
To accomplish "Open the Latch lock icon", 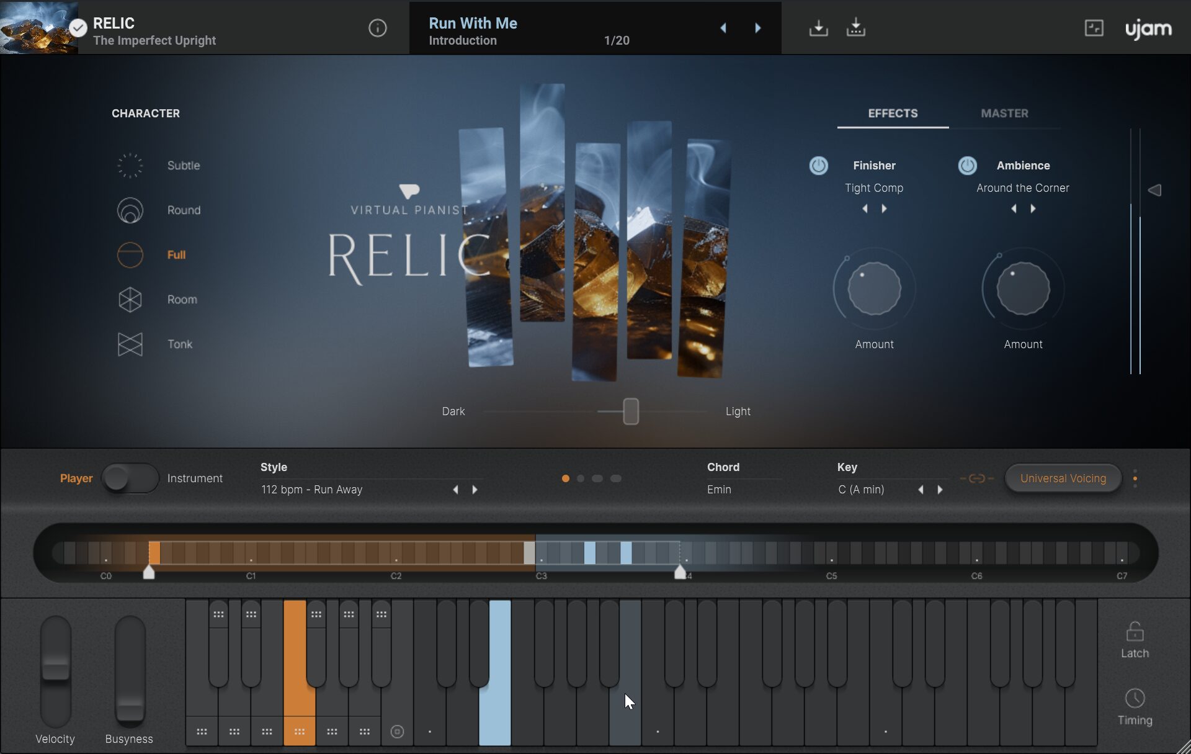I will 1135,632.
